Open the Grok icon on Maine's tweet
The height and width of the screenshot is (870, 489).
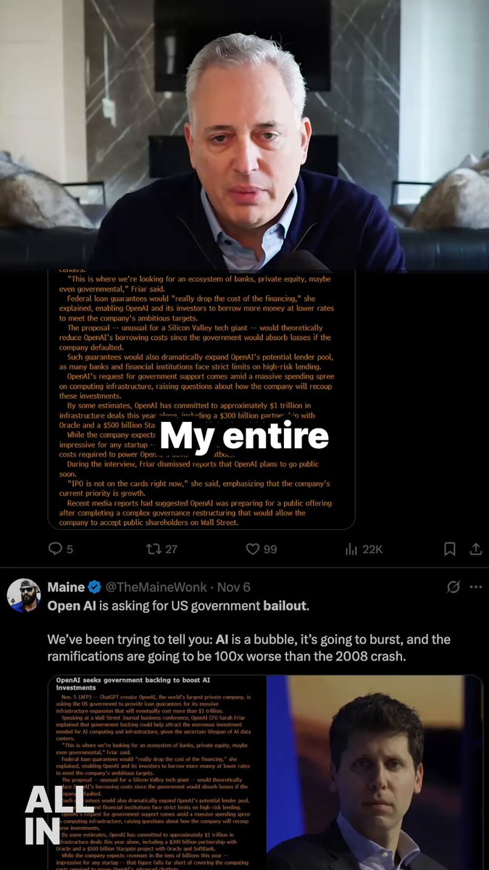coord(454,587)
